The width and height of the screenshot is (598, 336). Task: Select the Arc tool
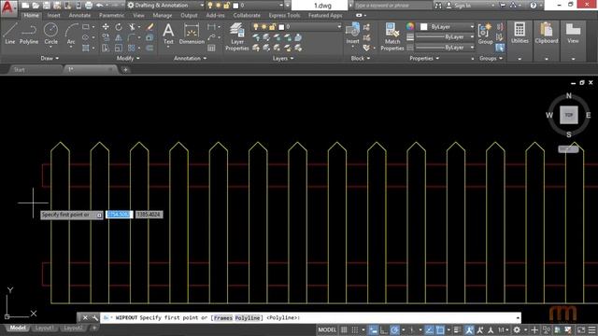(71, 34)
